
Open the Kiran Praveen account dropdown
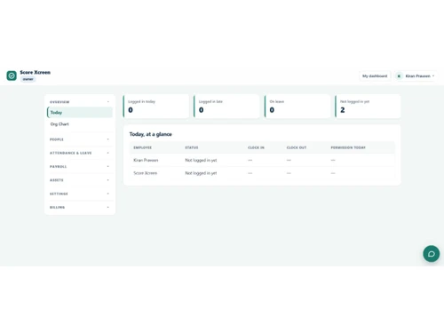[x=415, y=76]
